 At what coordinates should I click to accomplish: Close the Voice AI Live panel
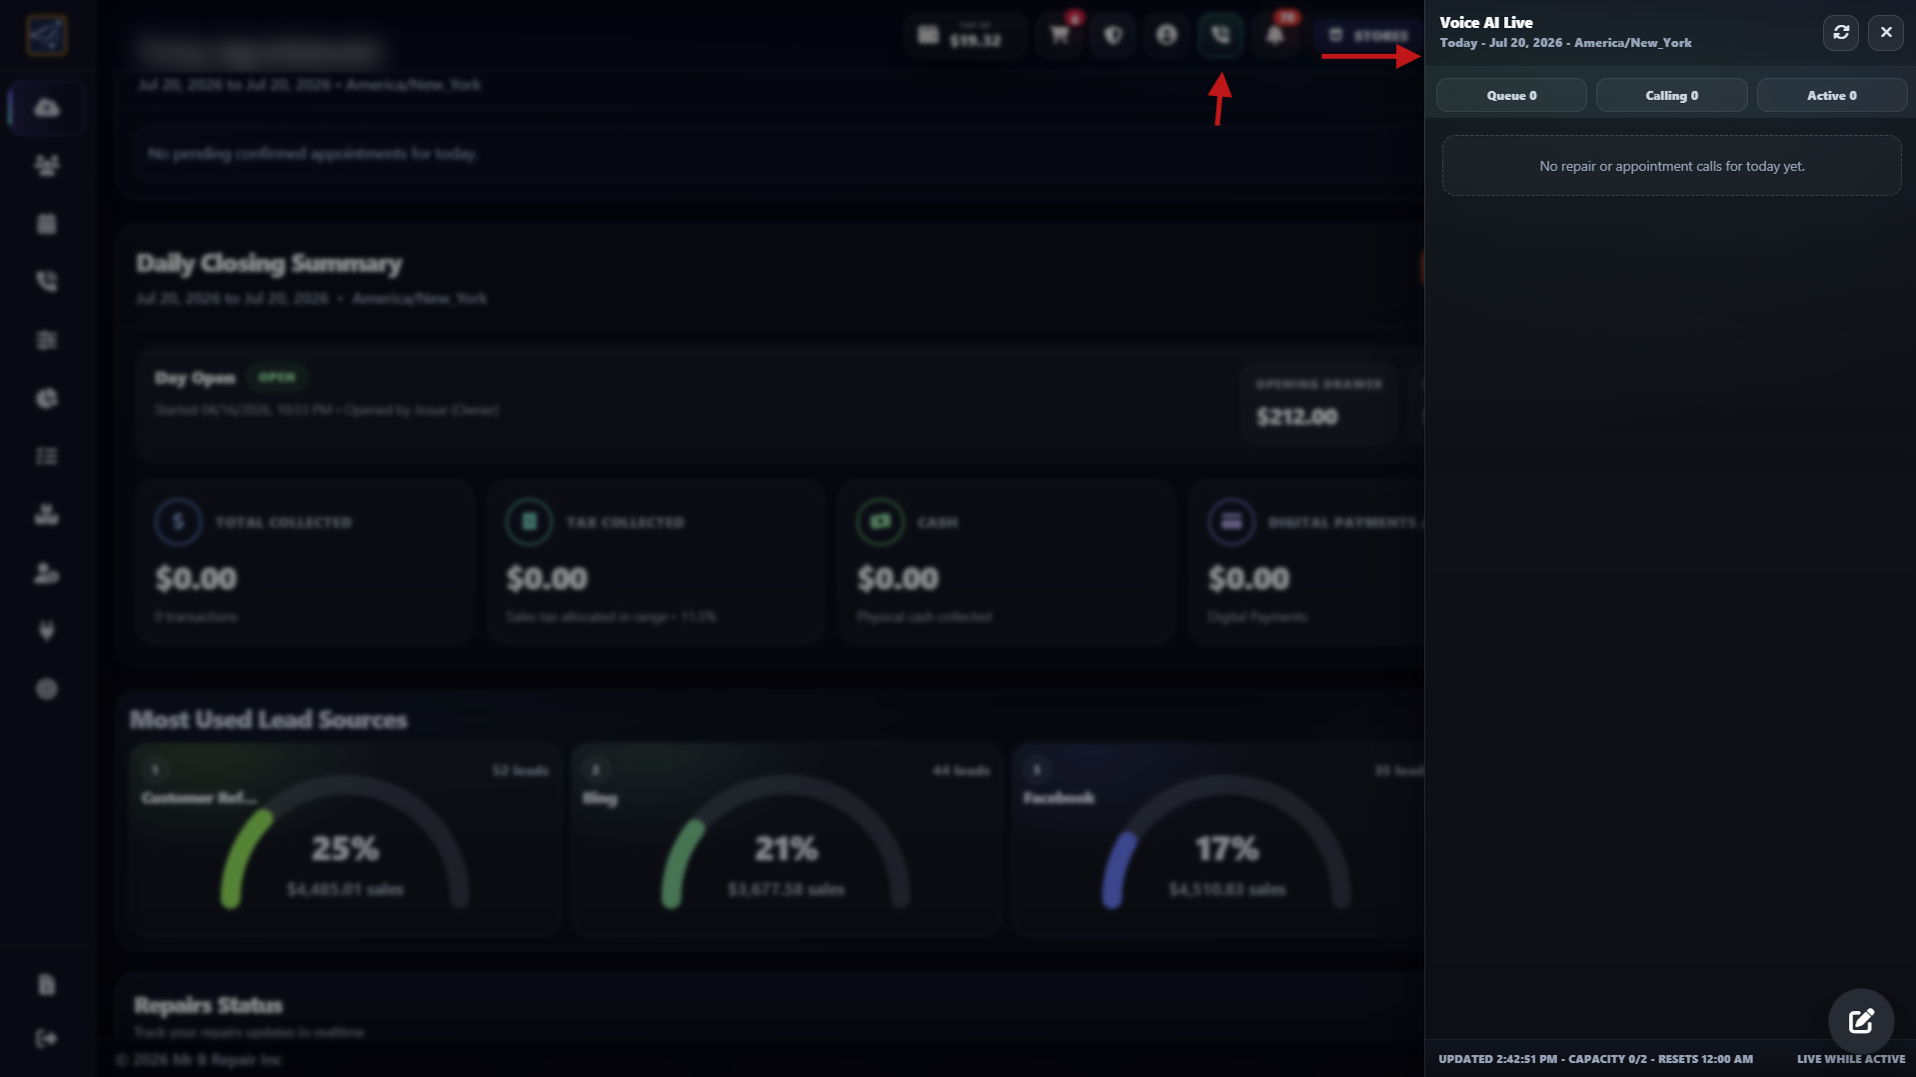click(1886, 33)
